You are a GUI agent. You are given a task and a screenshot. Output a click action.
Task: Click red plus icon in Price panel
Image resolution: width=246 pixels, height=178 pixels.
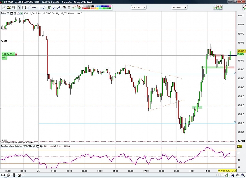[18, 13]
